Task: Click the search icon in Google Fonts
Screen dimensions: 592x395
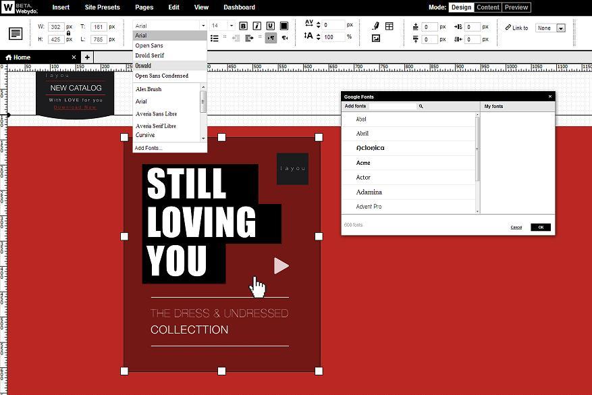Action: click(x=421, y=107)
